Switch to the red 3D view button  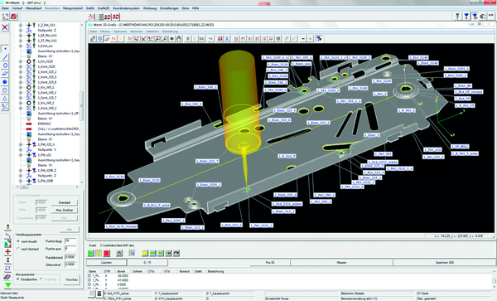point(116,17)
